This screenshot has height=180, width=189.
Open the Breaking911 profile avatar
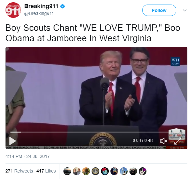[13, 10]
